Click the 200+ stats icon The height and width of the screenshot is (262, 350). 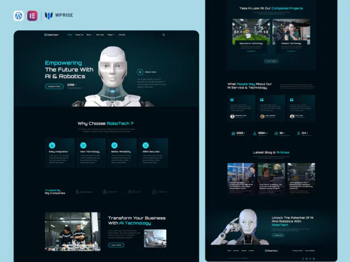[233, 133]
